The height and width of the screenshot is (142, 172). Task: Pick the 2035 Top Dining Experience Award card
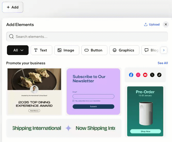[34, 92]
